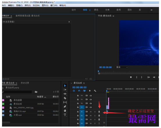
Task: Open the 编辑(E) menu
Action: (x=11, y=5)
